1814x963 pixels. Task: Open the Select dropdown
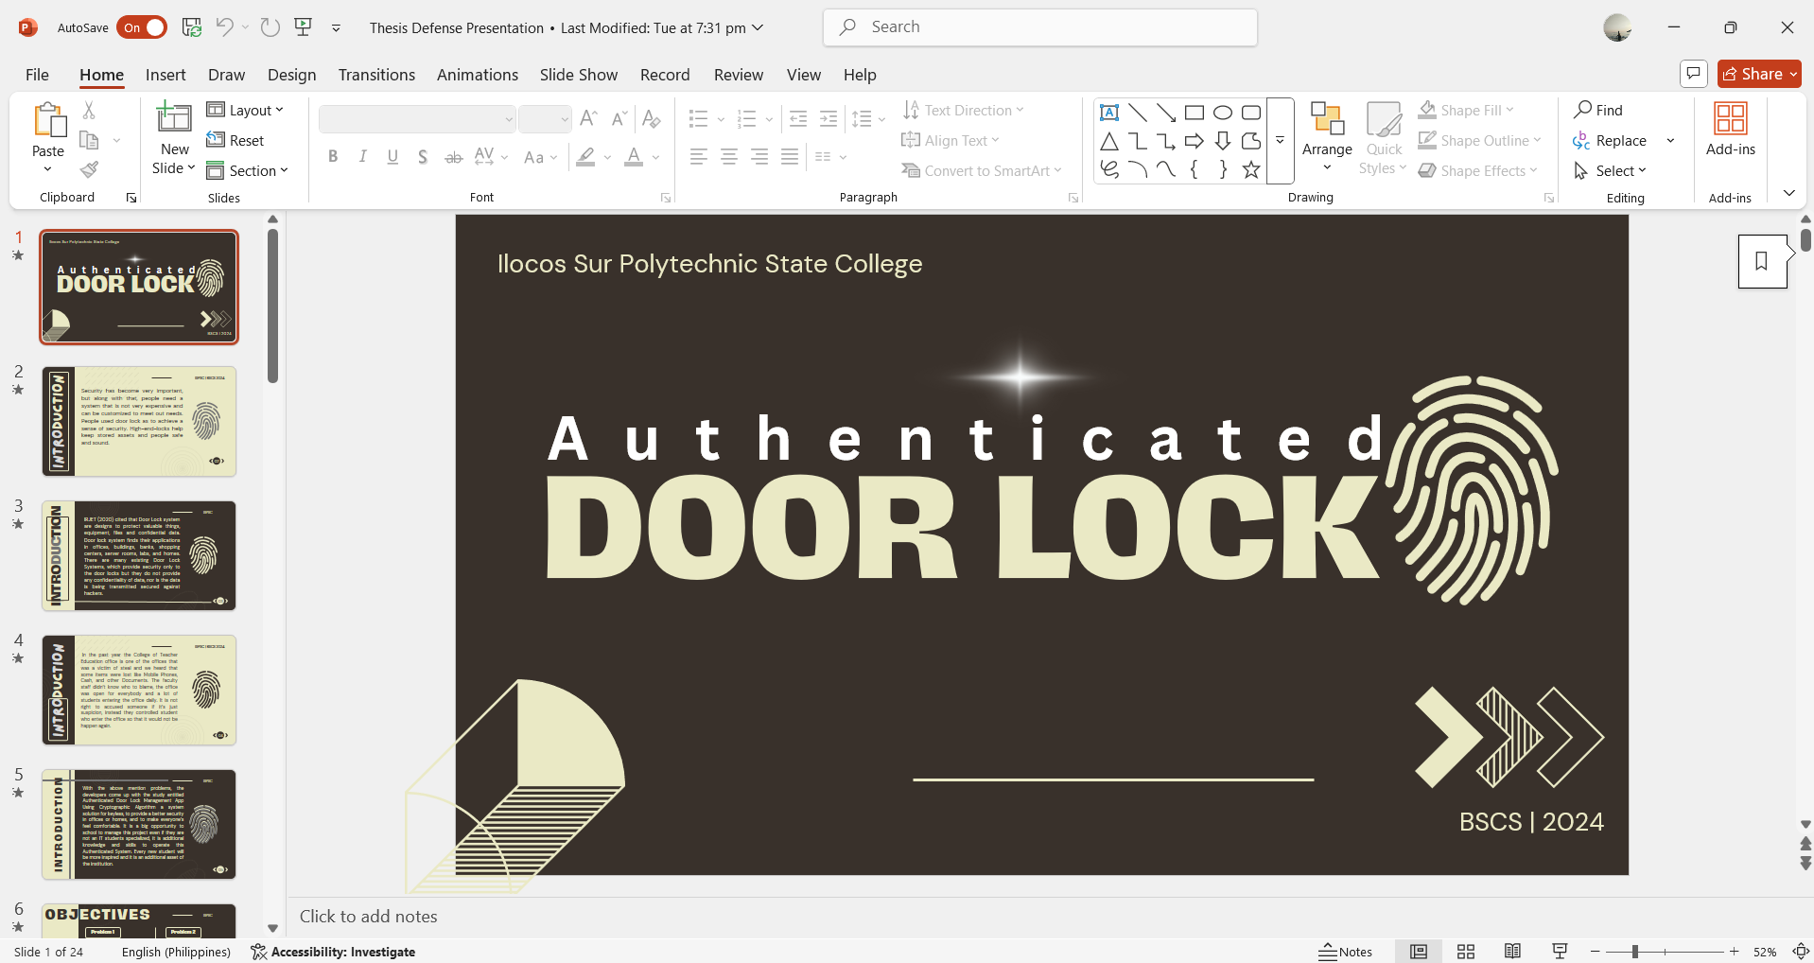pos(1610,171)
